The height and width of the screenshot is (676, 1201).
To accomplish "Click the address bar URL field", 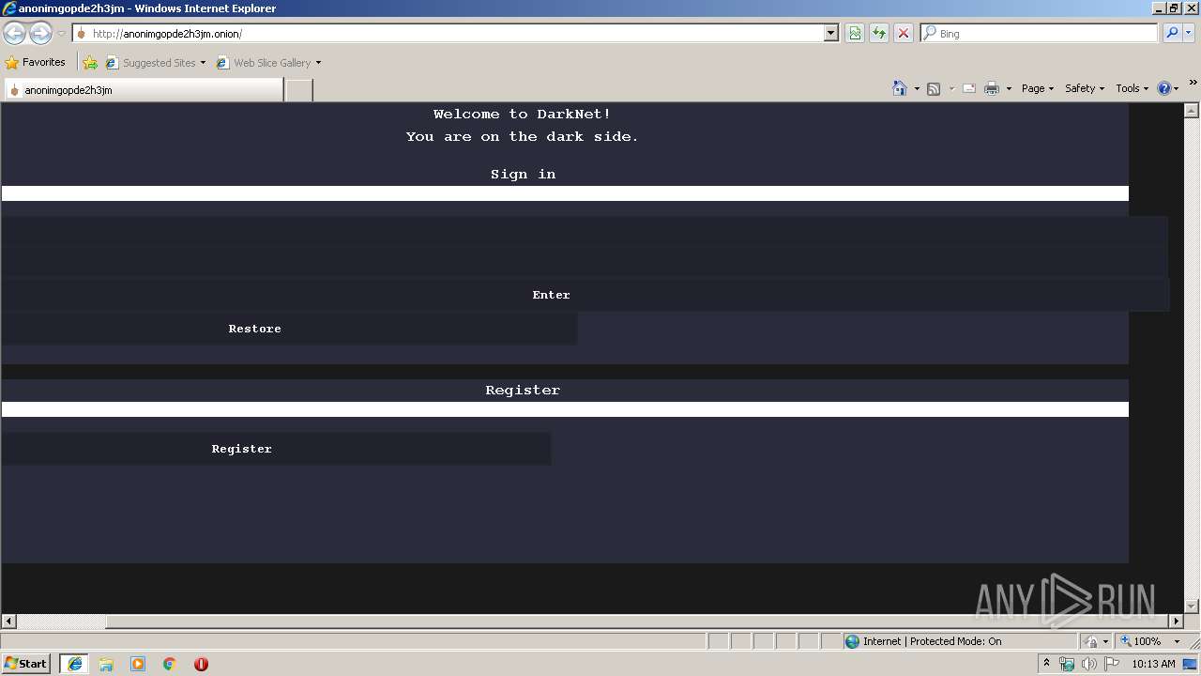I will point(448,34).
